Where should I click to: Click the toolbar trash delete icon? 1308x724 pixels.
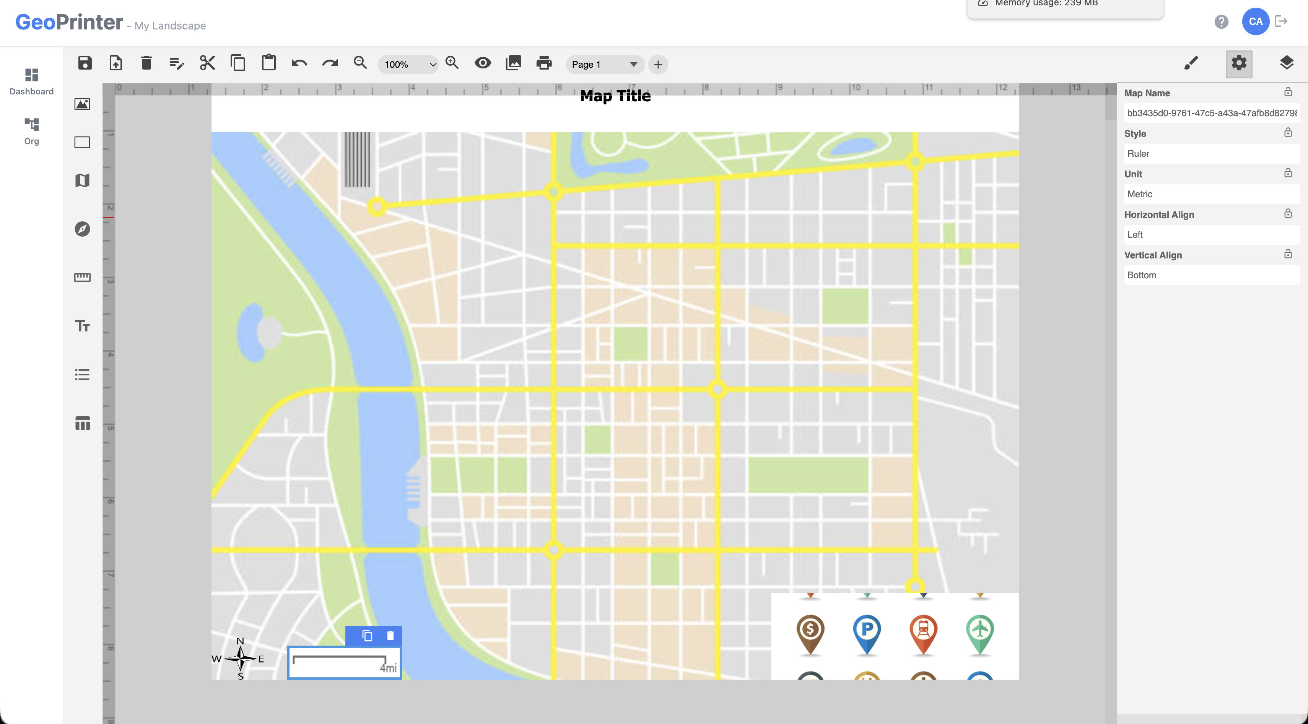[x=146, y=63]
